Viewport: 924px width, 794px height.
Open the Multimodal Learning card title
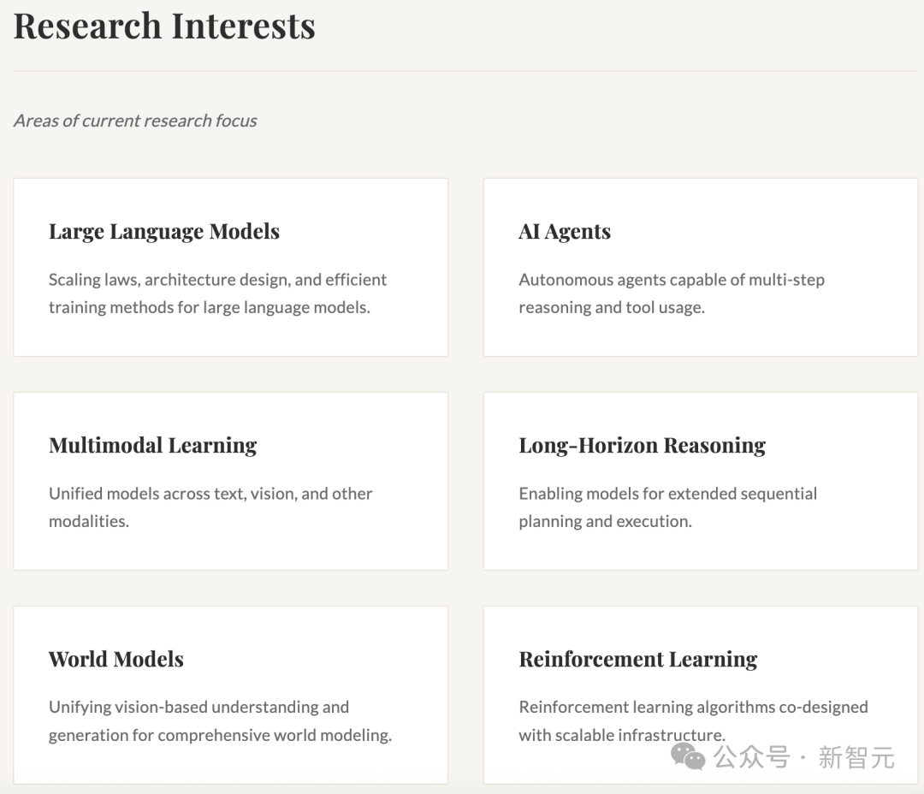[153, 445]
